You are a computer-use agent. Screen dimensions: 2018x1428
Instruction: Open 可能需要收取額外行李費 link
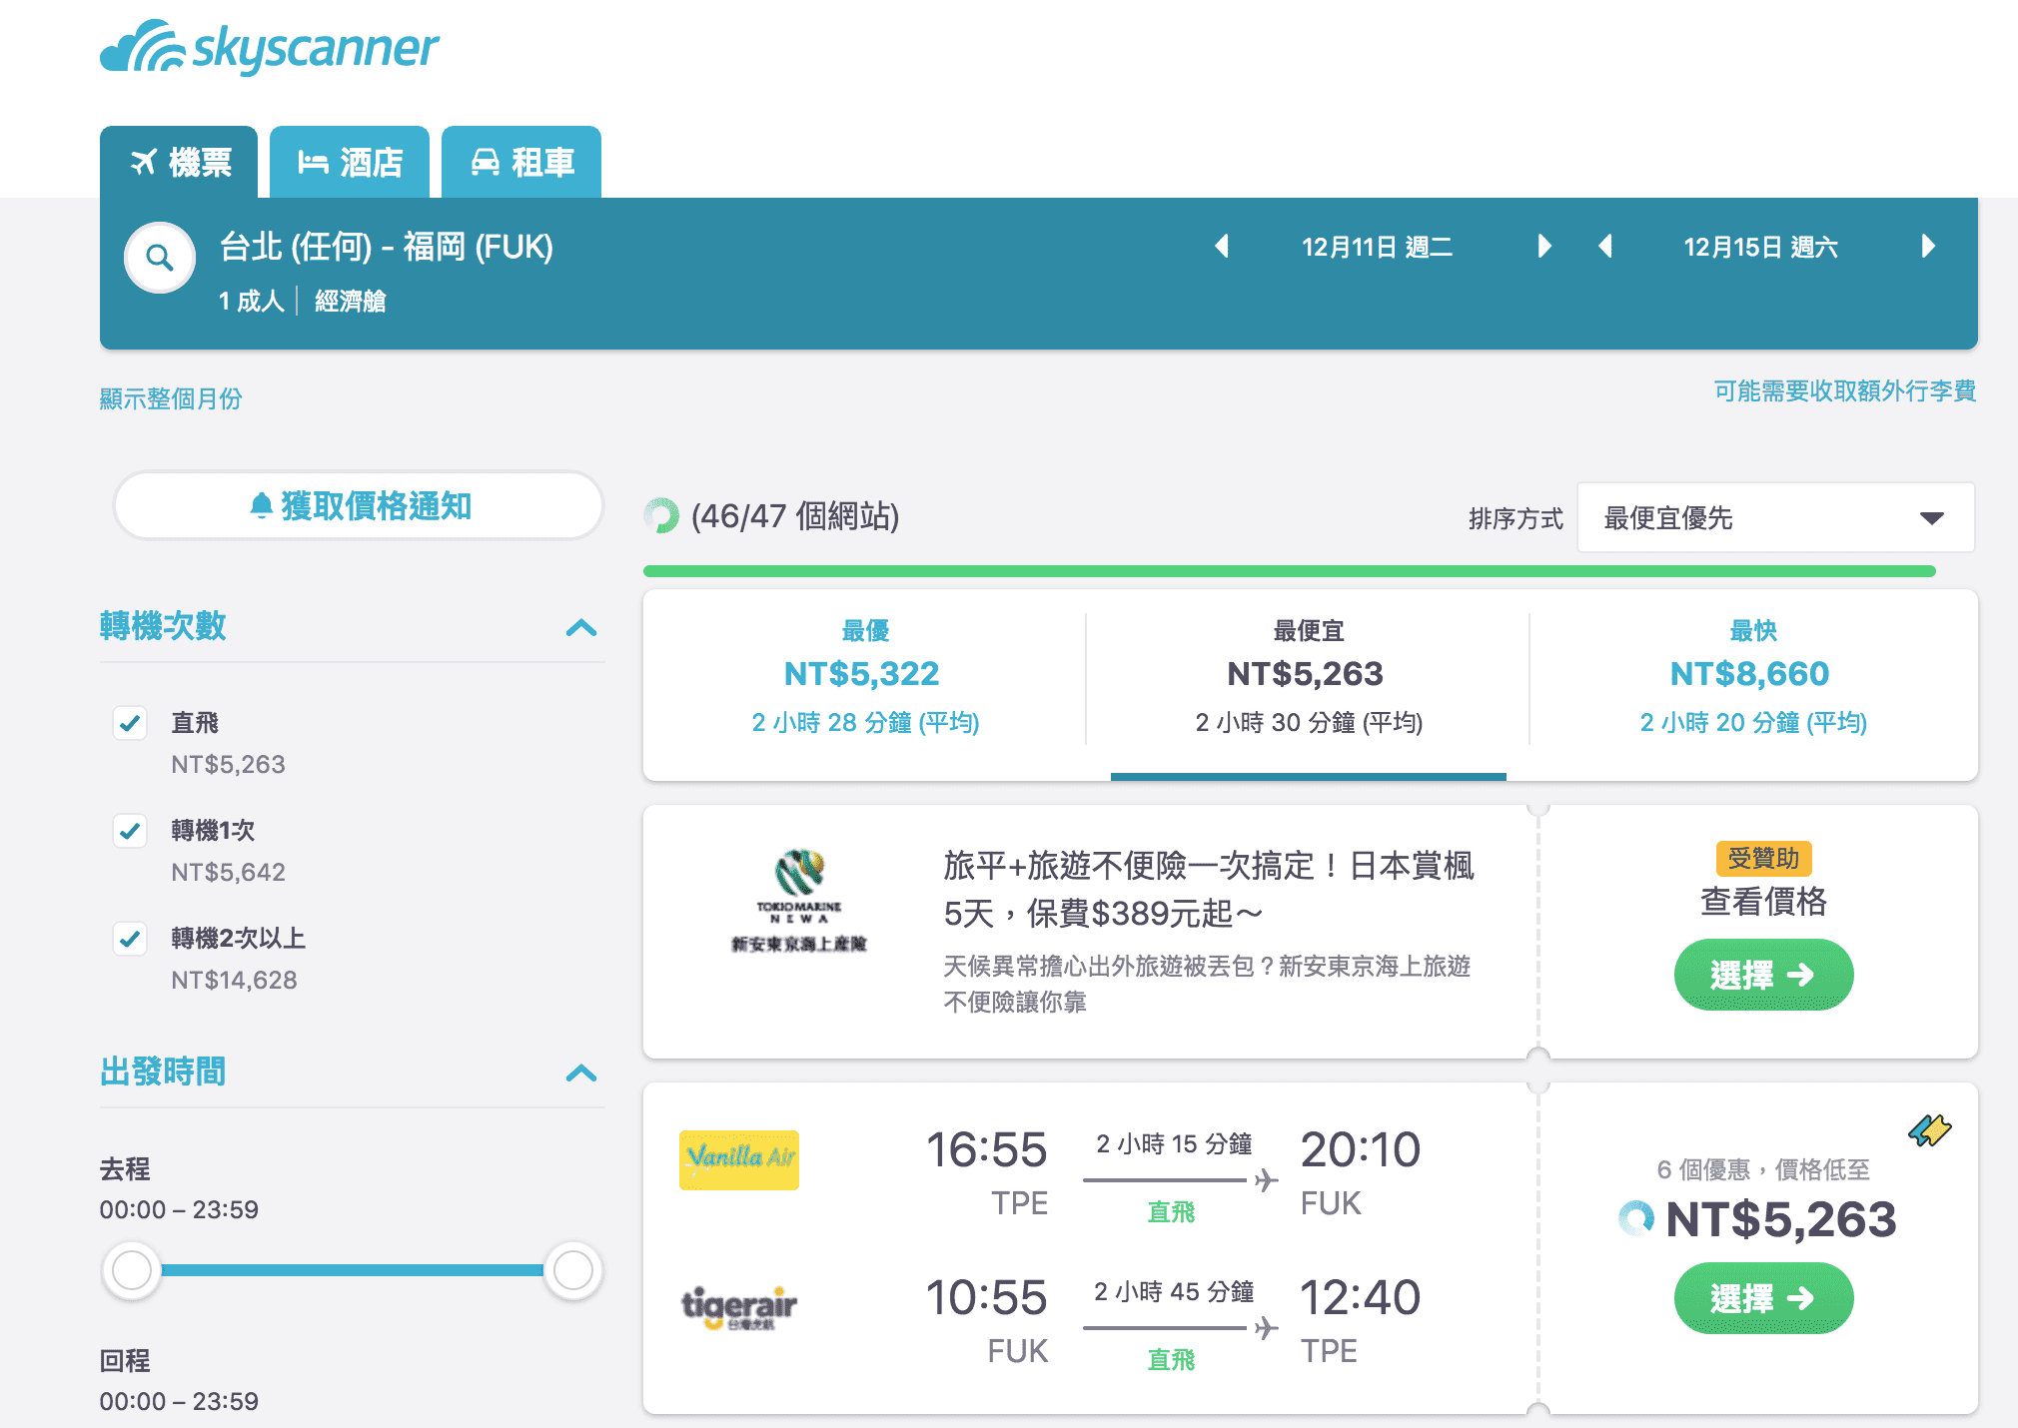click(1844, 390)
